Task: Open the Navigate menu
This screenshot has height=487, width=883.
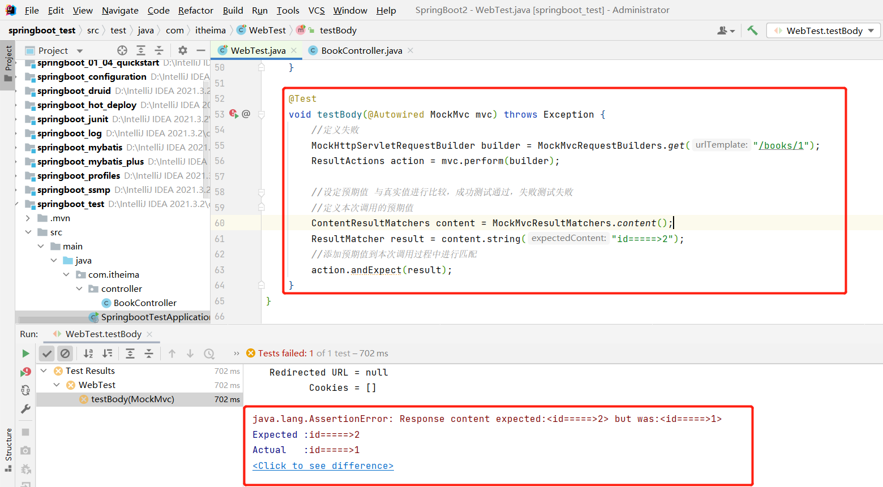Action: pos(120,10)
